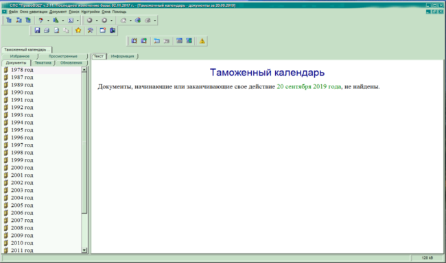Screen dimensions: 446x263
Task: Click the year list scrollbar thumb
Action: (x=84, y=143)
